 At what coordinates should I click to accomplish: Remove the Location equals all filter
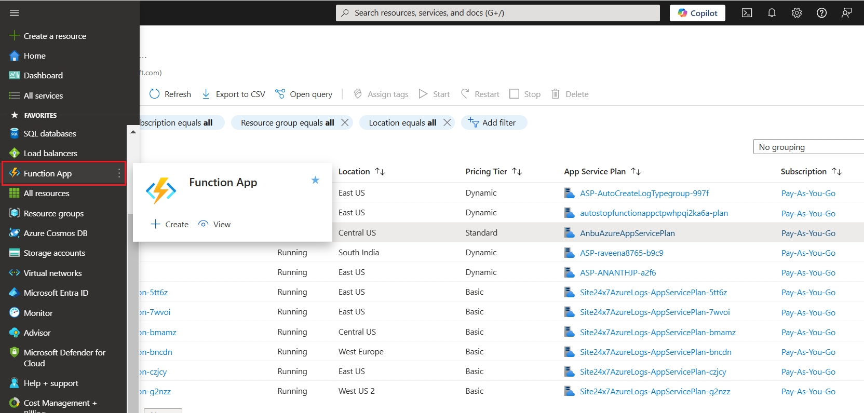pos(447,122)
